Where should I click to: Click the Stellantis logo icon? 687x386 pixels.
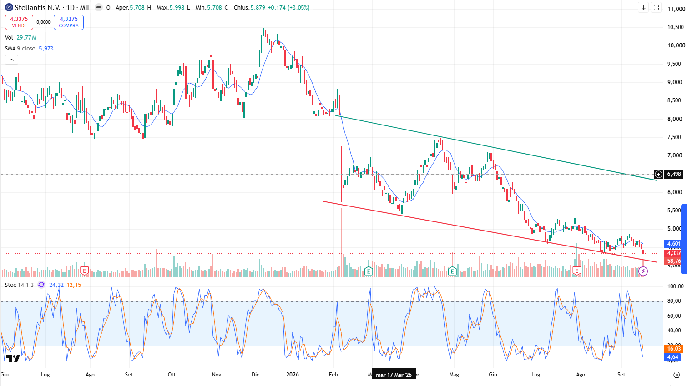pos(9,7)
